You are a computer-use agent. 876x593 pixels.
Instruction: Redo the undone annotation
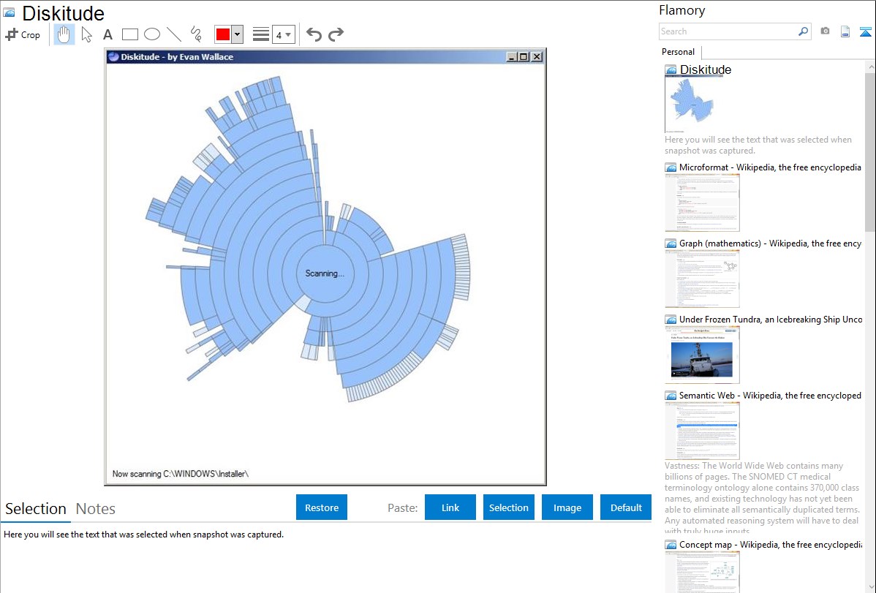(x=336, y=34)
